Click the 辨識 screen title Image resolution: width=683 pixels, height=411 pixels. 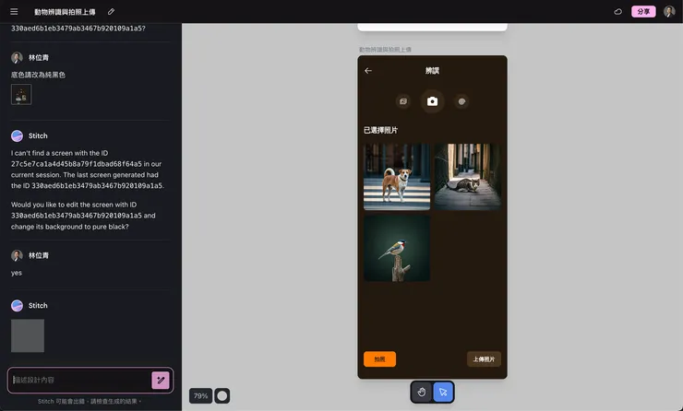coord(432,70)
